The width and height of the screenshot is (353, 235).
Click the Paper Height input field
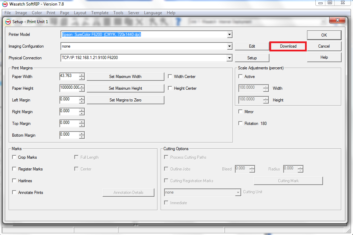pyautogui.click(x=69, y=88)
